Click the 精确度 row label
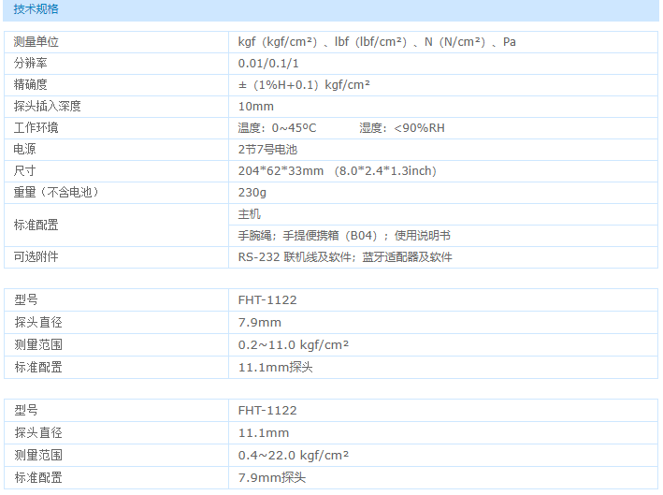 coord(32,85)
